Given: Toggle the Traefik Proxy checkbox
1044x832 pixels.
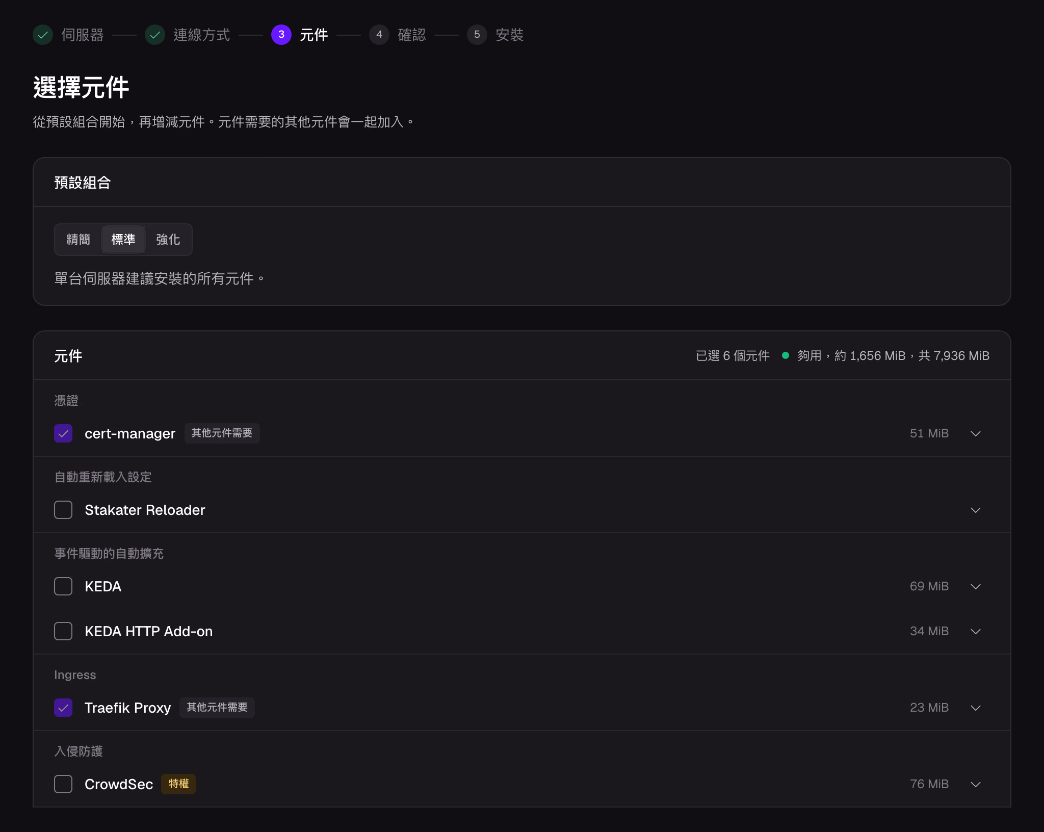Looking at the screenshot, I should 63,708.
